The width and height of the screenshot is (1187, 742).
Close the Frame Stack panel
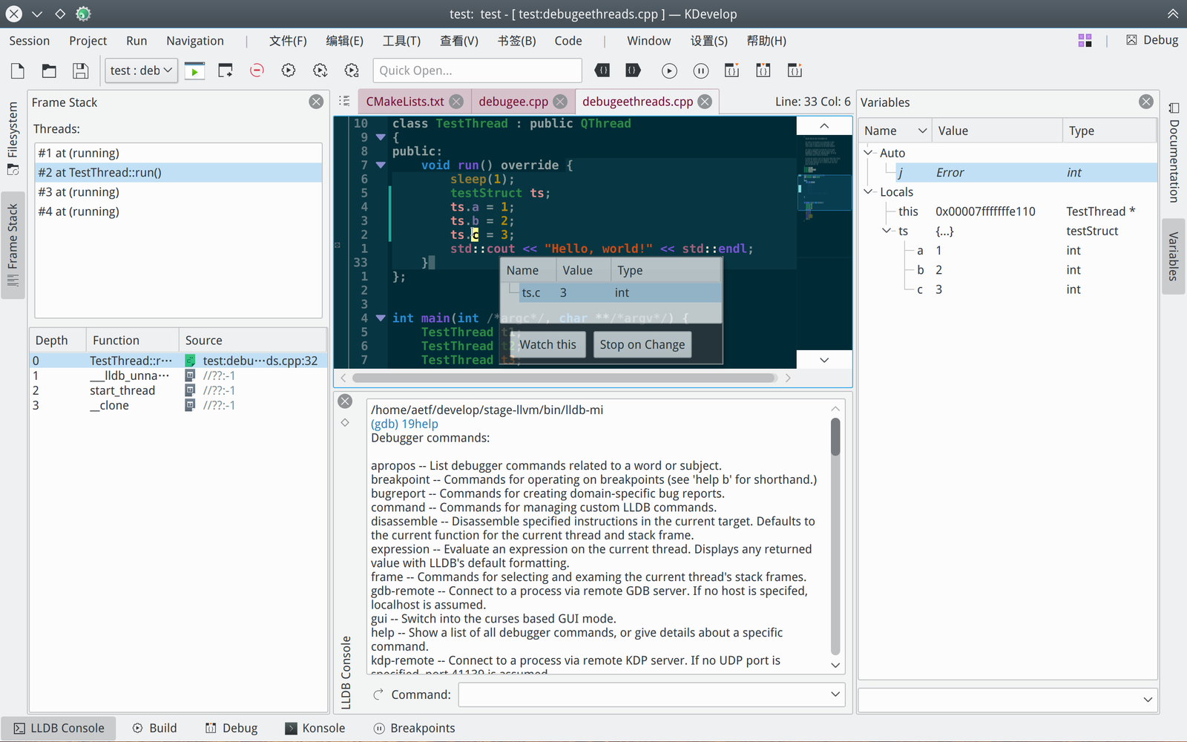[316, 102]
